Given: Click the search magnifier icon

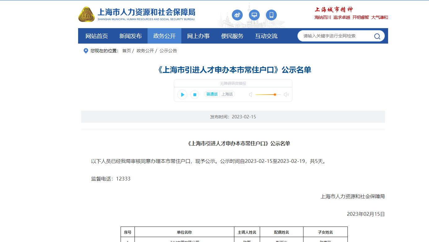Looking at the screenshot, I should click(377, 36).
